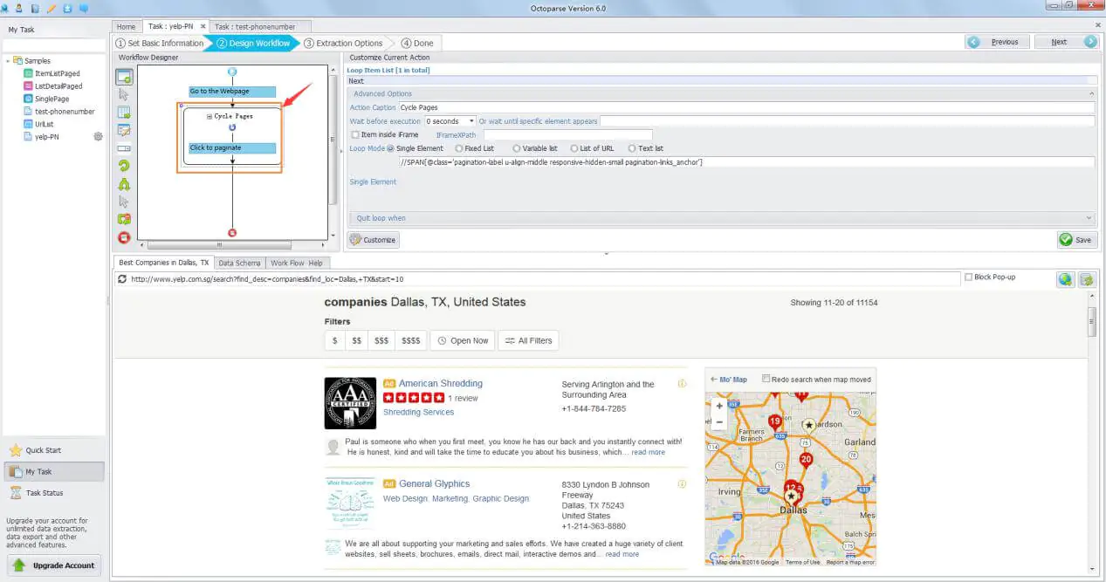Click the blue loop icon under Cycle Pages
The height and width of the screenshot is (582, 1106).
point(232,127)
